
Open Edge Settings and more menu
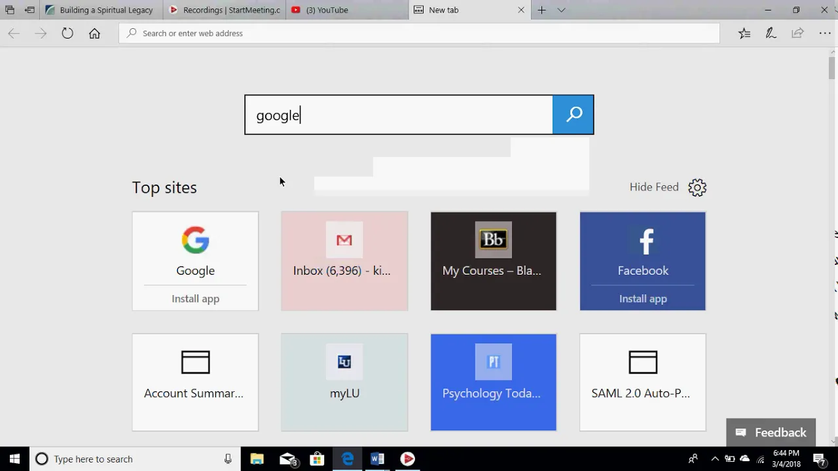point(824,33)
